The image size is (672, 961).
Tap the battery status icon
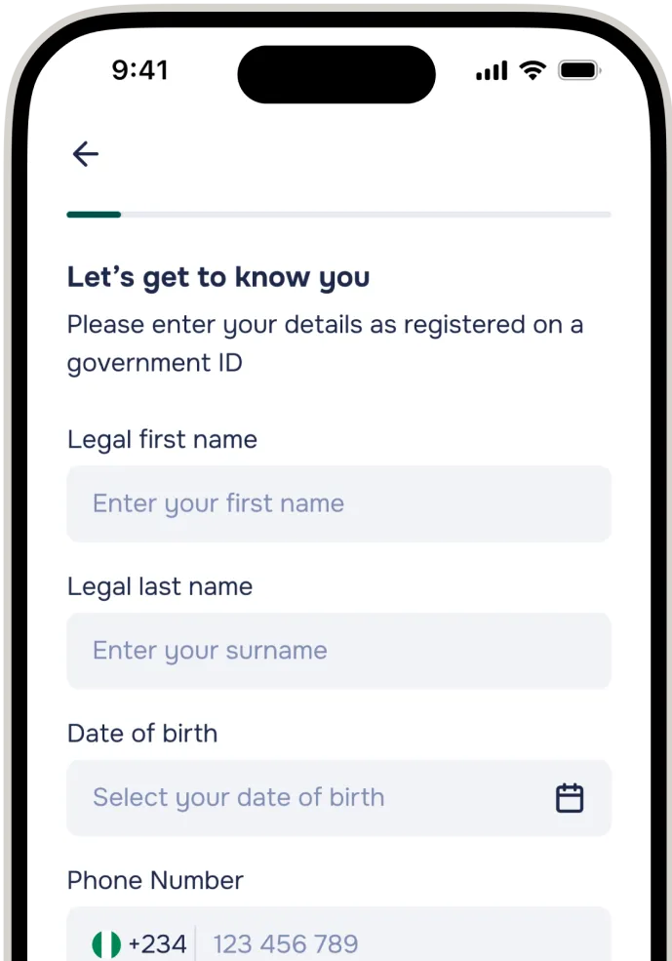[x=579, y=70]
